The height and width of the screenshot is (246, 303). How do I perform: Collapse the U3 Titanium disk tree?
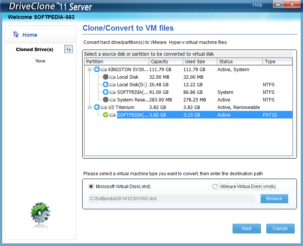[89, 107]
